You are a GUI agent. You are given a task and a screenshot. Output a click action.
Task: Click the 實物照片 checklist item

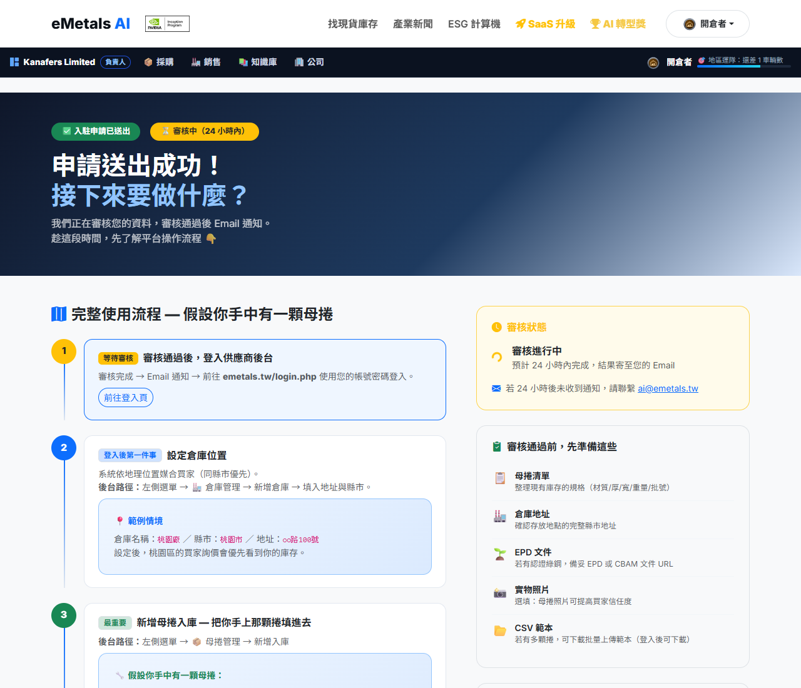tap(613, 595)
